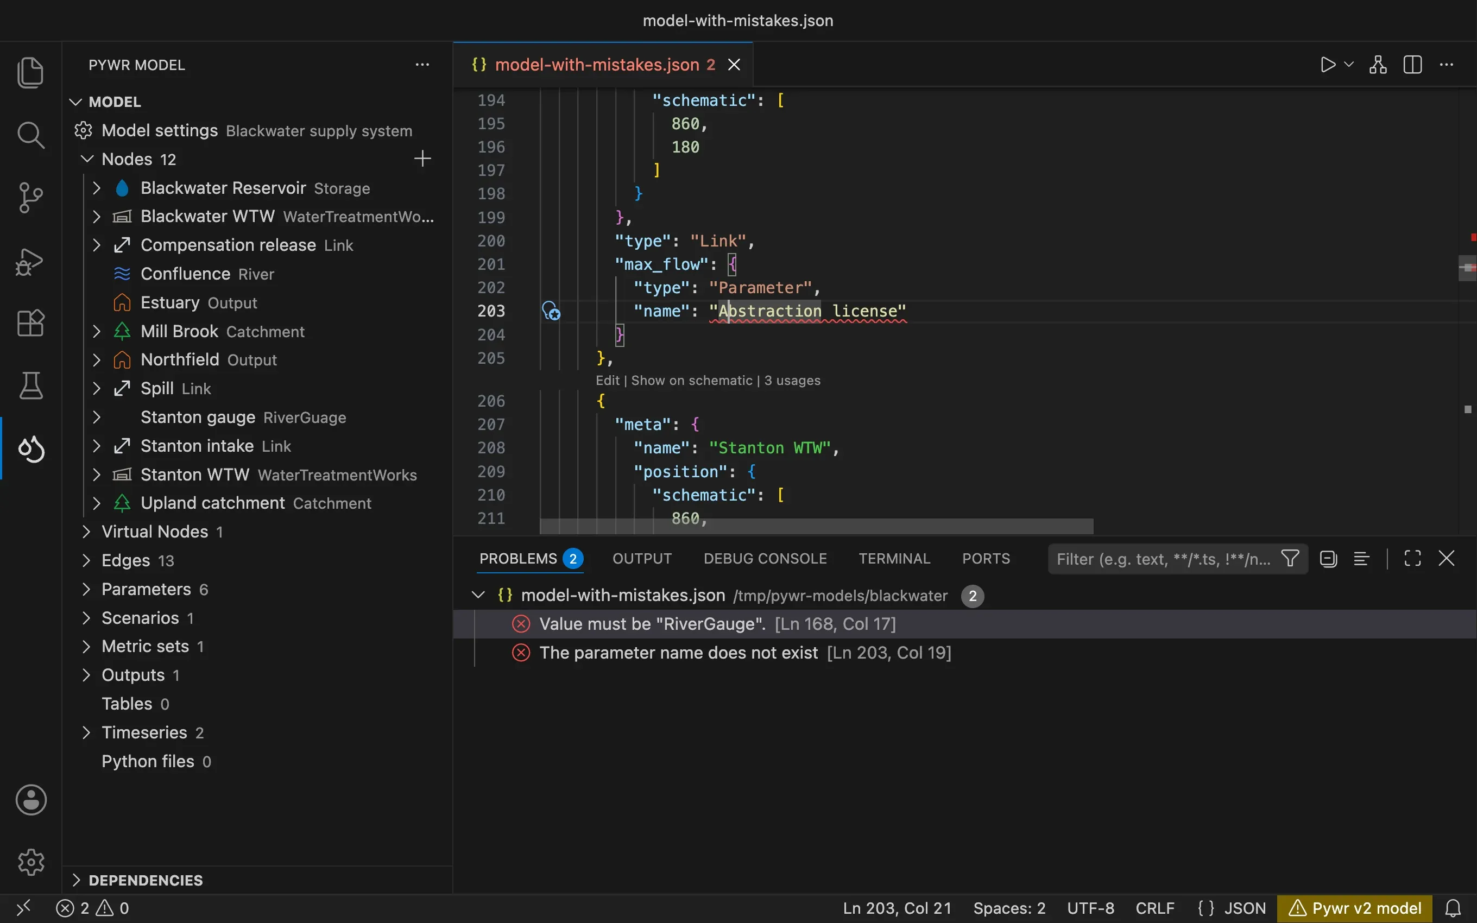This screenshot has height=923, width=1477.
Task: Toggle view as table or tree icon
Action: (x=1361, y=559)
